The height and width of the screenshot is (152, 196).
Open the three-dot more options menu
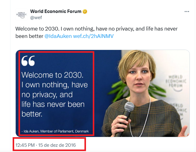[x=187, y=12]
